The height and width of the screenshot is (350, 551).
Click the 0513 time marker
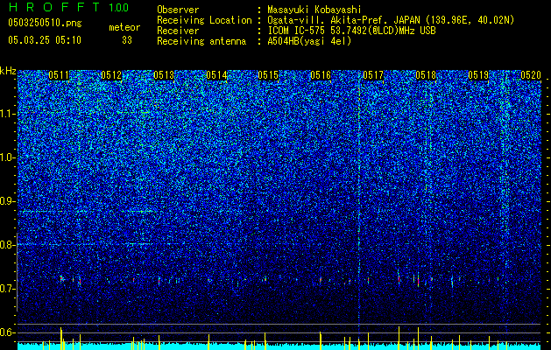click(x=164, y=75)
